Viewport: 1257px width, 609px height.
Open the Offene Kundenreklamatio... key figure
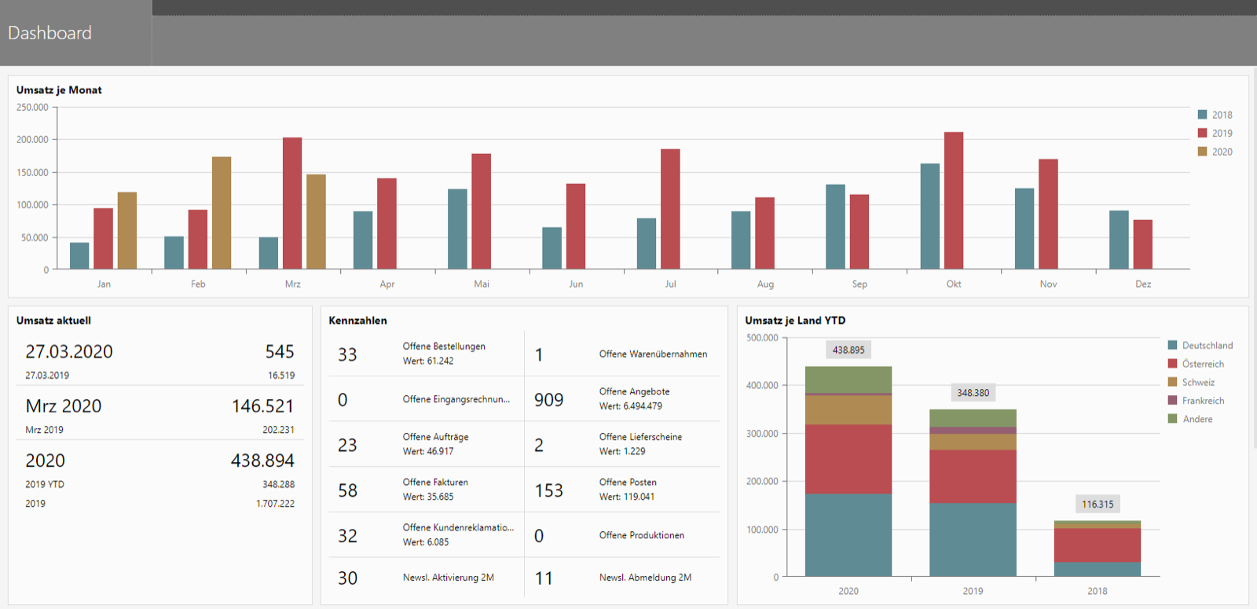[426, 535]
